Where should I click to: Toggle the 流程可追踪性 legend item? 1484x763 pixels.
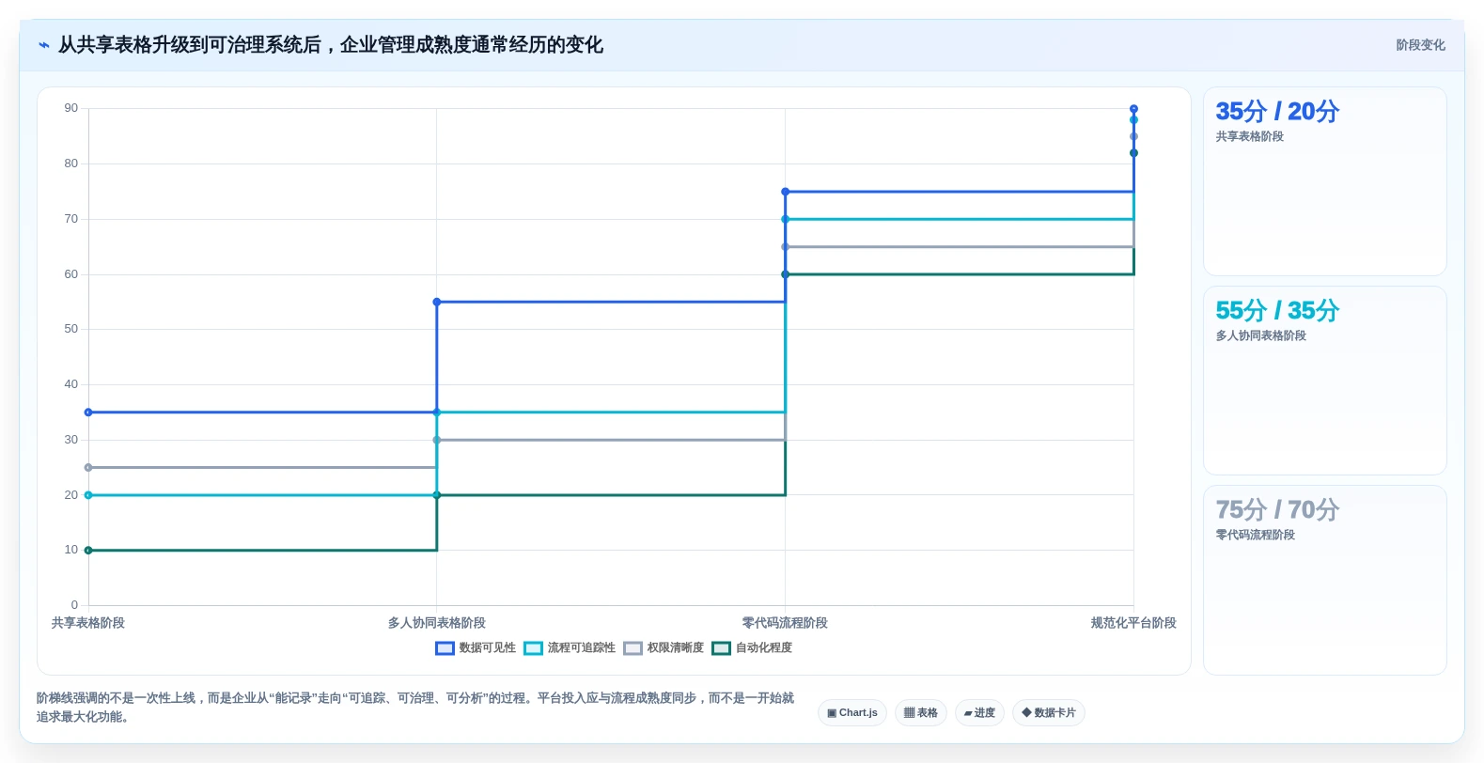(570, 648)
